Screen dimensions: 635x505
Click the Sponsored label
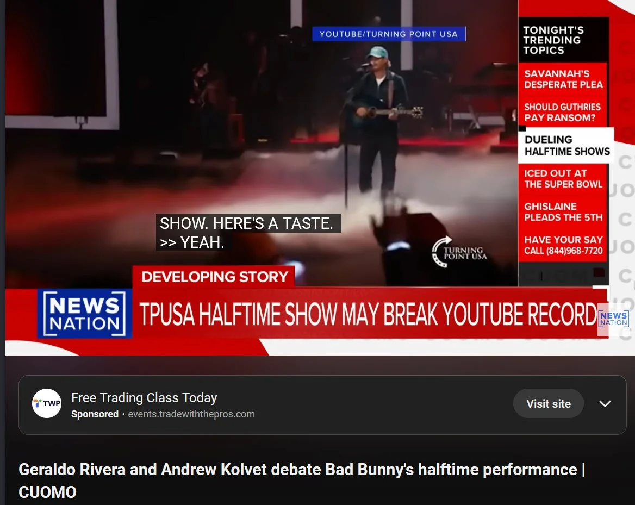[95, 414]
